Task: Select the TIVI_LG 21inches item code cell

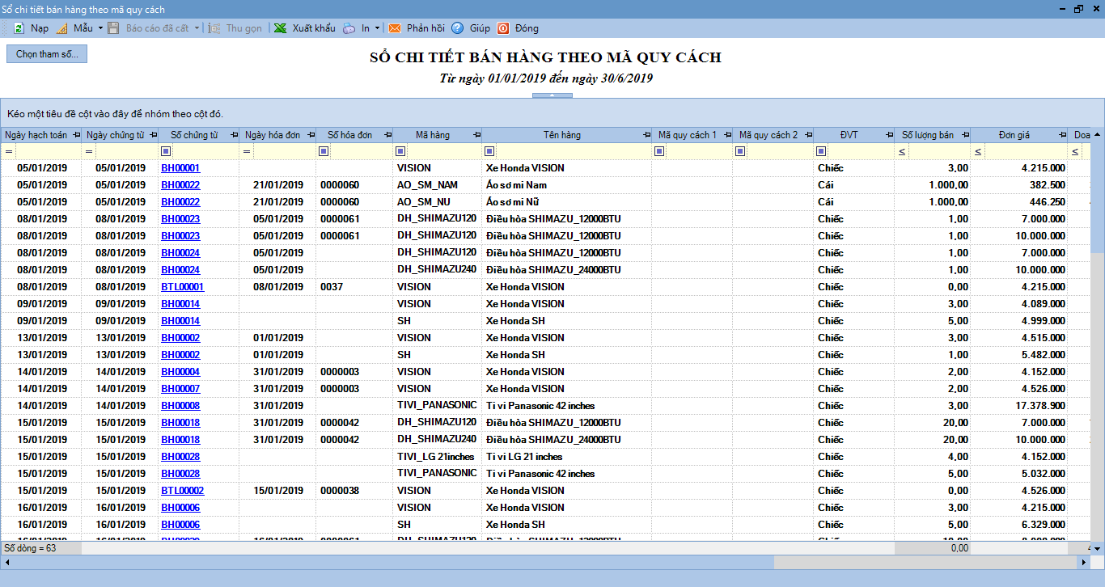Action: 438,457
